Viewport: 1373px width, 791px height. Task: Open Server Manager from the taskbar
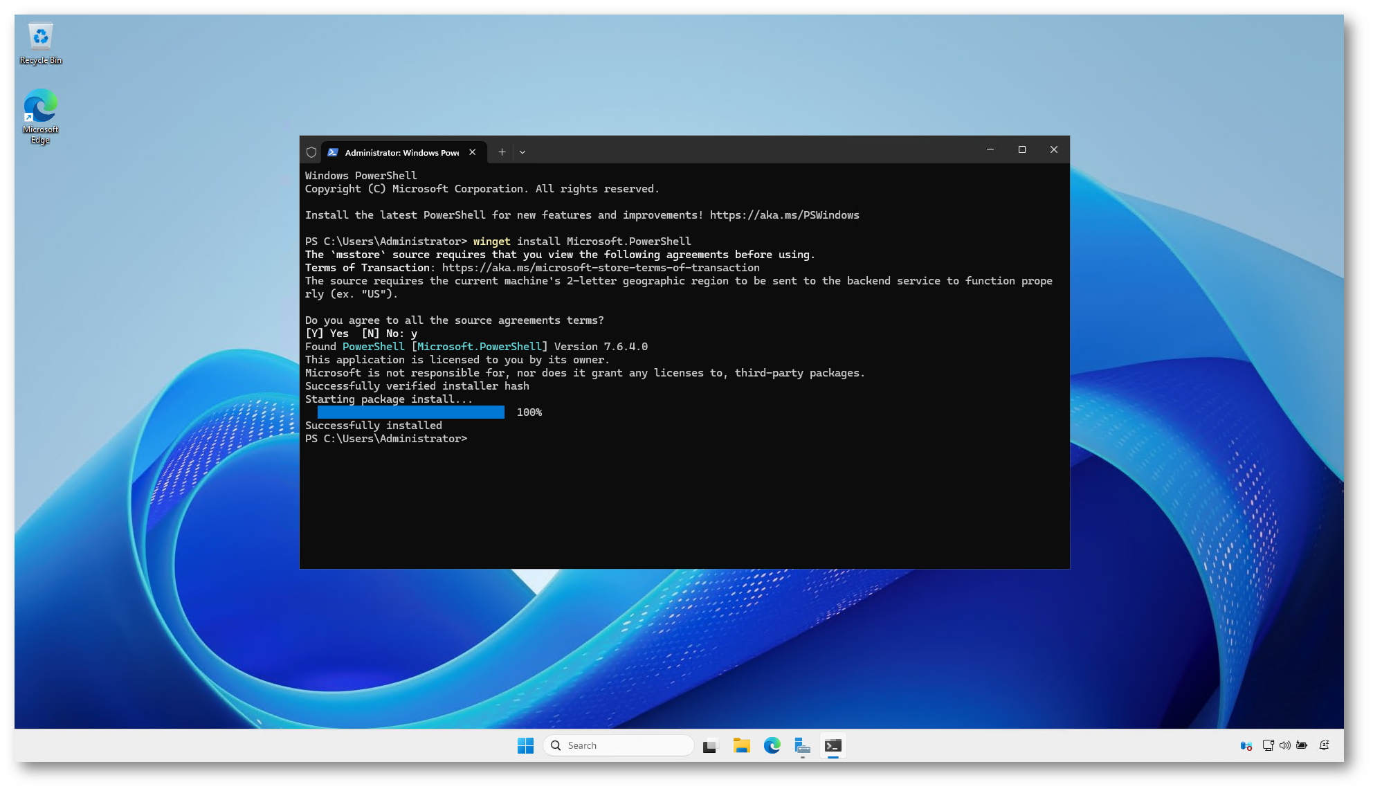802,745
